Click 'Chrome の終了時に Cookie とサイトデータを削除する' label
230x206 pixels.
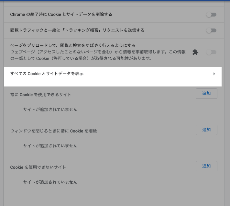pos(61,14)
